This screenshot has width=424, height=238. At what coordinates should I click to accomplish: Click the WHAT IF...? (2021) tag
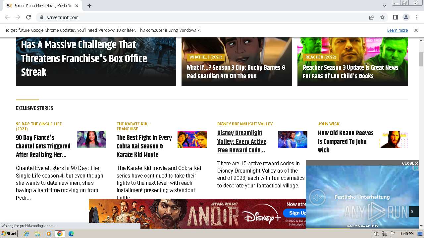[x=206, y=57]
